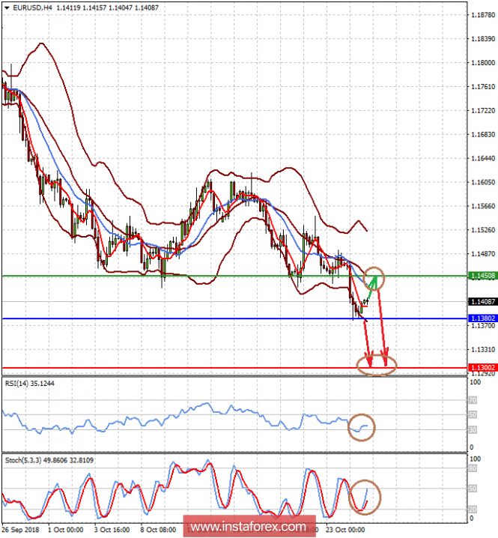
Task: Click the 26 Sep 2018 date label
Action: click(x=21, y=530)
